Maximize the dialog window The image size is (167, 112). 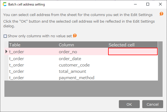148,4
